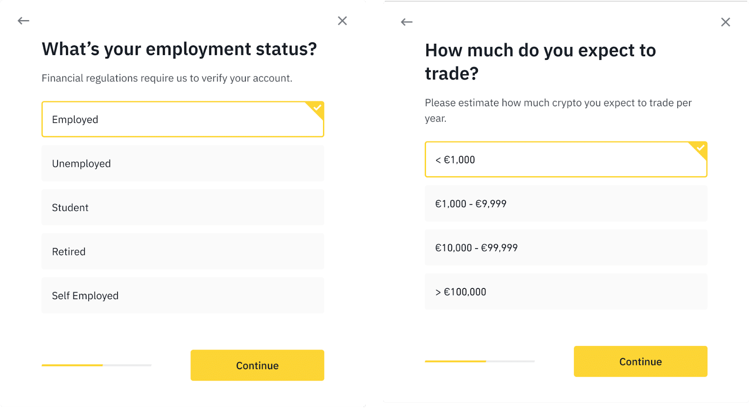
Task: Pick the Retired option
Action: (183, 251)
